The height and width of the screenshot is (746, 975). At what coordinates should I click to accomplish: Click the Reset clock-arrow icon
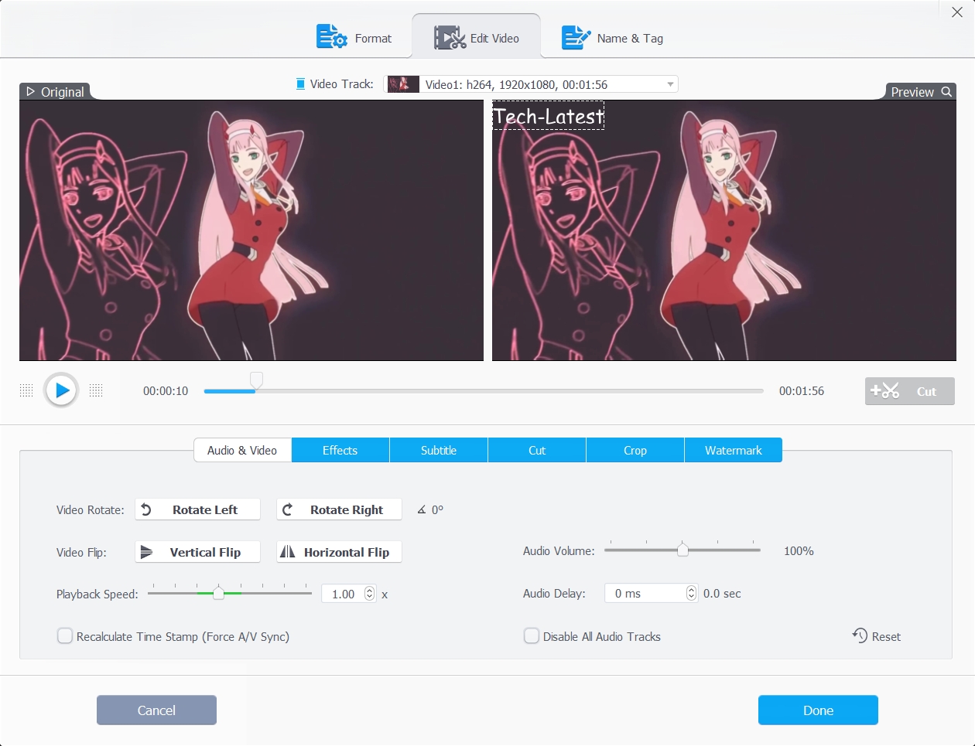point(860,635)
